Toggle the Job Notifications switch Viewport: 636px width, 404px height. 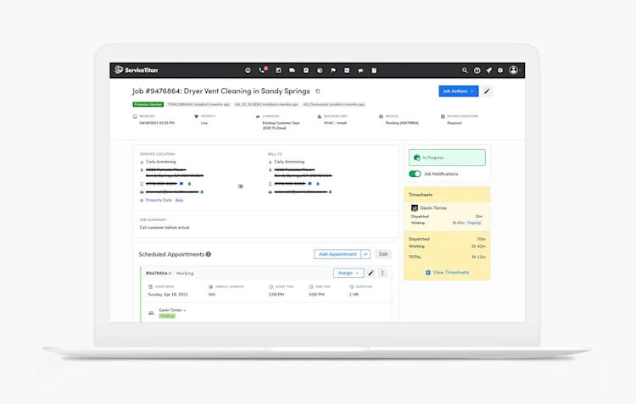(415, 174)
